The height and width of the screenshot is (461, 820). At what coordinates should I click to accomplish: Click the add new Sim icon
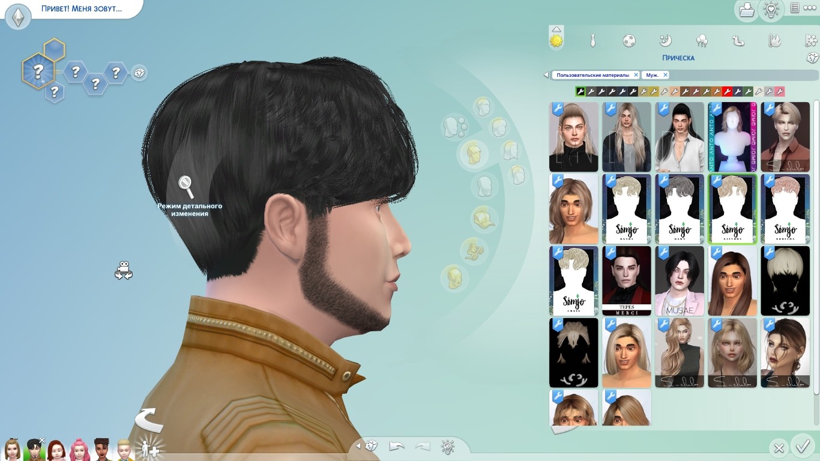coord(148,448)
